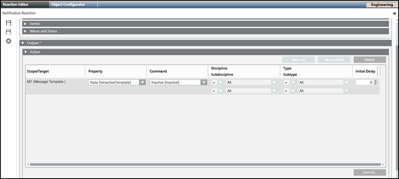Screen dimensions: 399x179
Task: Open the Discipline All dropdown
Action: [274, 83]
